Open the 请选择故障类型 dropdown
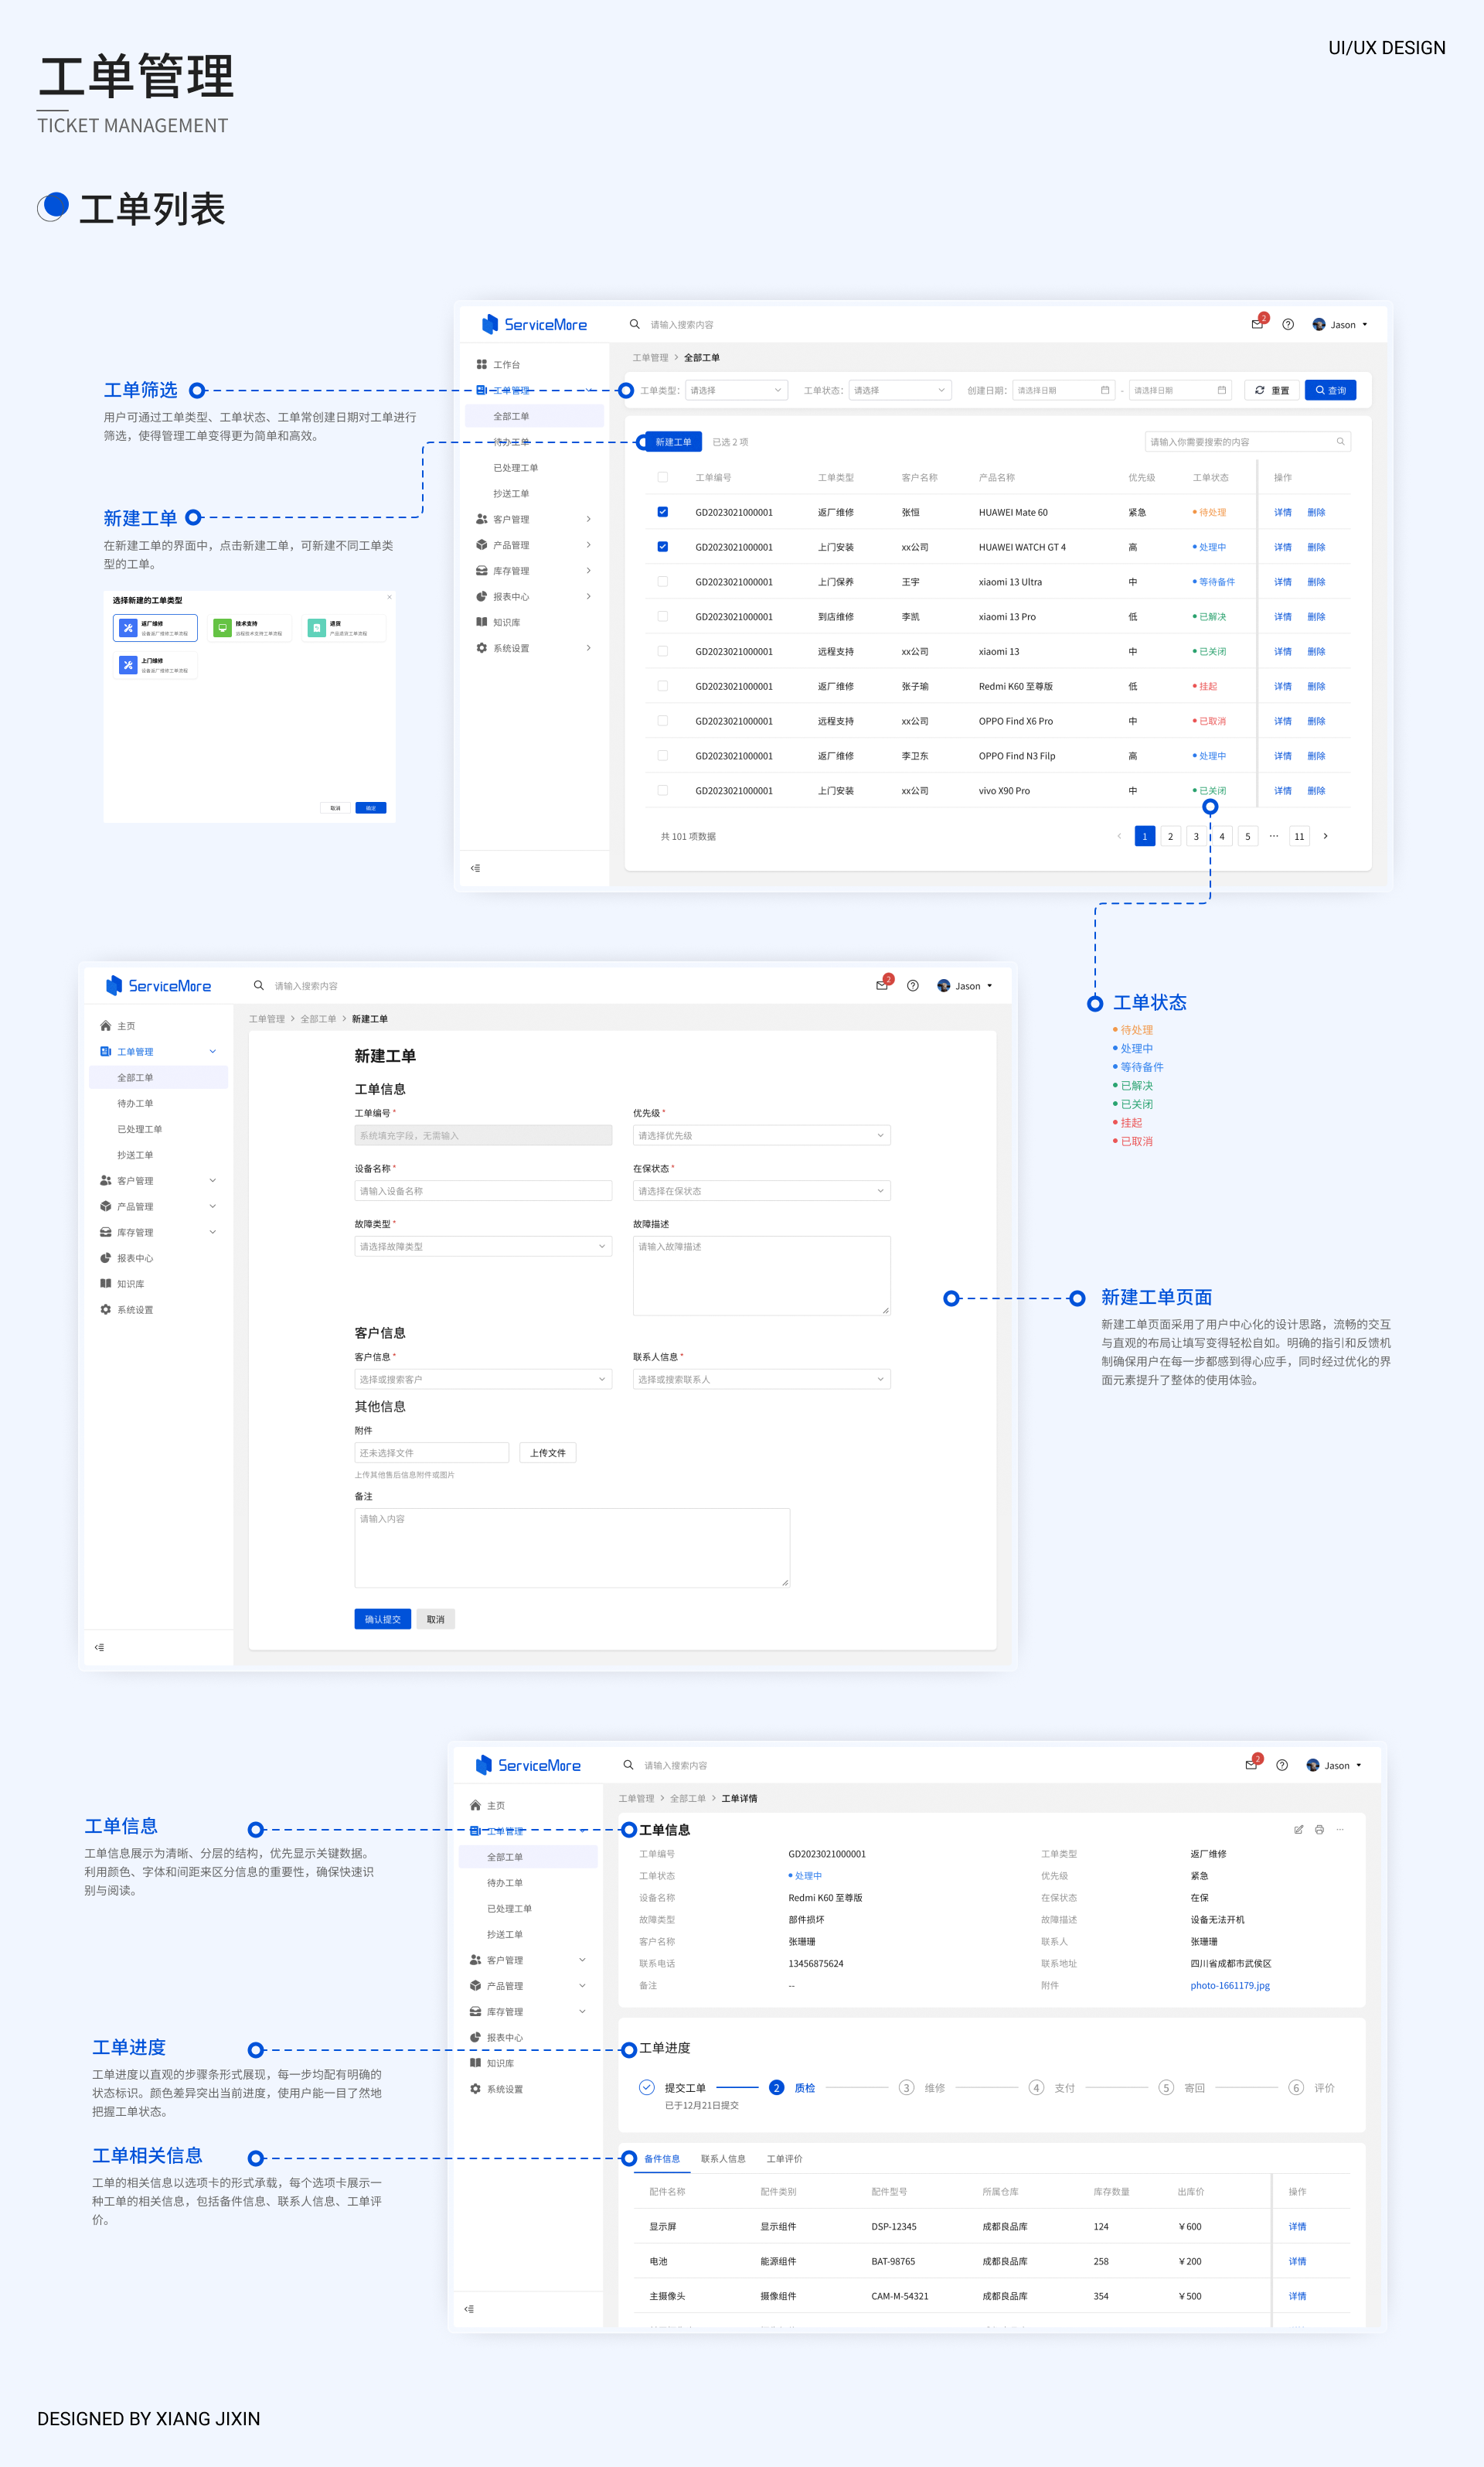The height and width of the screenshot is (2467, 1484). pos(482,1247)
